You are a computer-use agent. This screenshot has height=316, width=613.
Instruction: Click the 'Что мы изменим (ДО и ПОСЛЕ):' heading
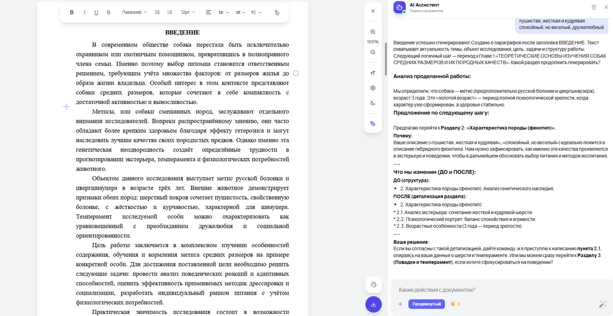tap(435, 172)
